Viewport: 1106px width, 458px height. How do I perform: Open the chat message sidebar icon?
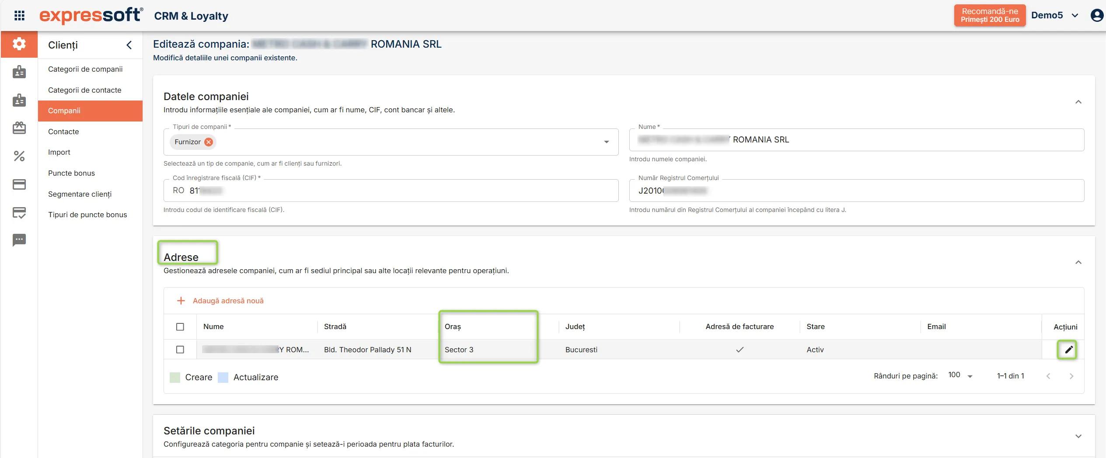[19, 240]
